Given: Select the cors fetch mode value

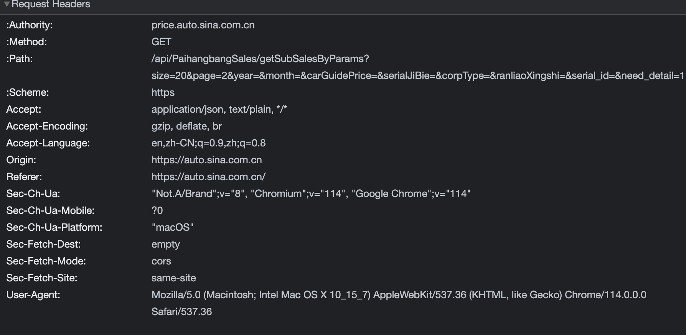Looking at the screenshot, I should [162, 261].
